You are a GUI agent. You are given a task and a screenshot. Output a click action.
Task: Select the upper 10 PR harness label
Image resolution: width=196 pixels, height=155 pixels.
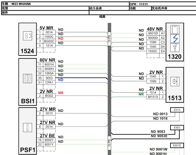110,39
